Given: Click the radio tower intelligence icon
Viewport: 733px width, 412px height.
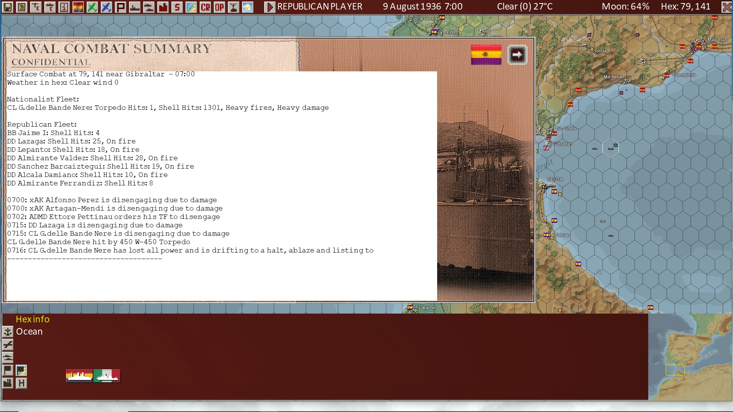Looking at the screenshot, I should point(233,6).
